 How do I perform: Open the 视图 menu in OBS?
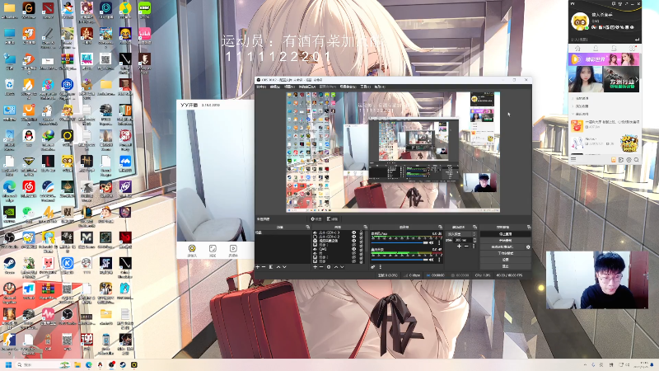[x=290, y=87]
